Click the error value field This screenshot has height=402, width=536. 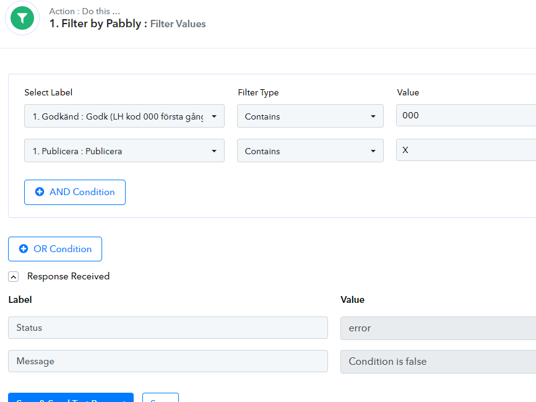pos(438,328)
